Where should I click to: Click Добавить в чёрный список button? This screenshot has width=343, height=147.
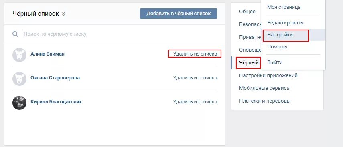point(179,14)
